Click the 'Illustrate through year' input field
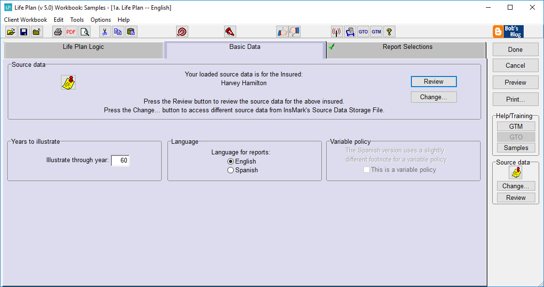The image size is (544, 287). (120, 160)
